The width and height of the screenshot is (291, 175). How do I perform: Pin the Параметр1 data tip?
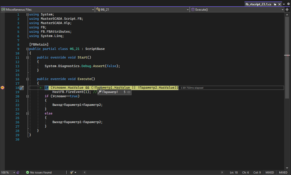[x=129, y=92]
